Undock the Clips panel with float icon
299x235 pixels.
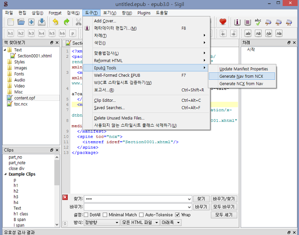pos(52,150)
